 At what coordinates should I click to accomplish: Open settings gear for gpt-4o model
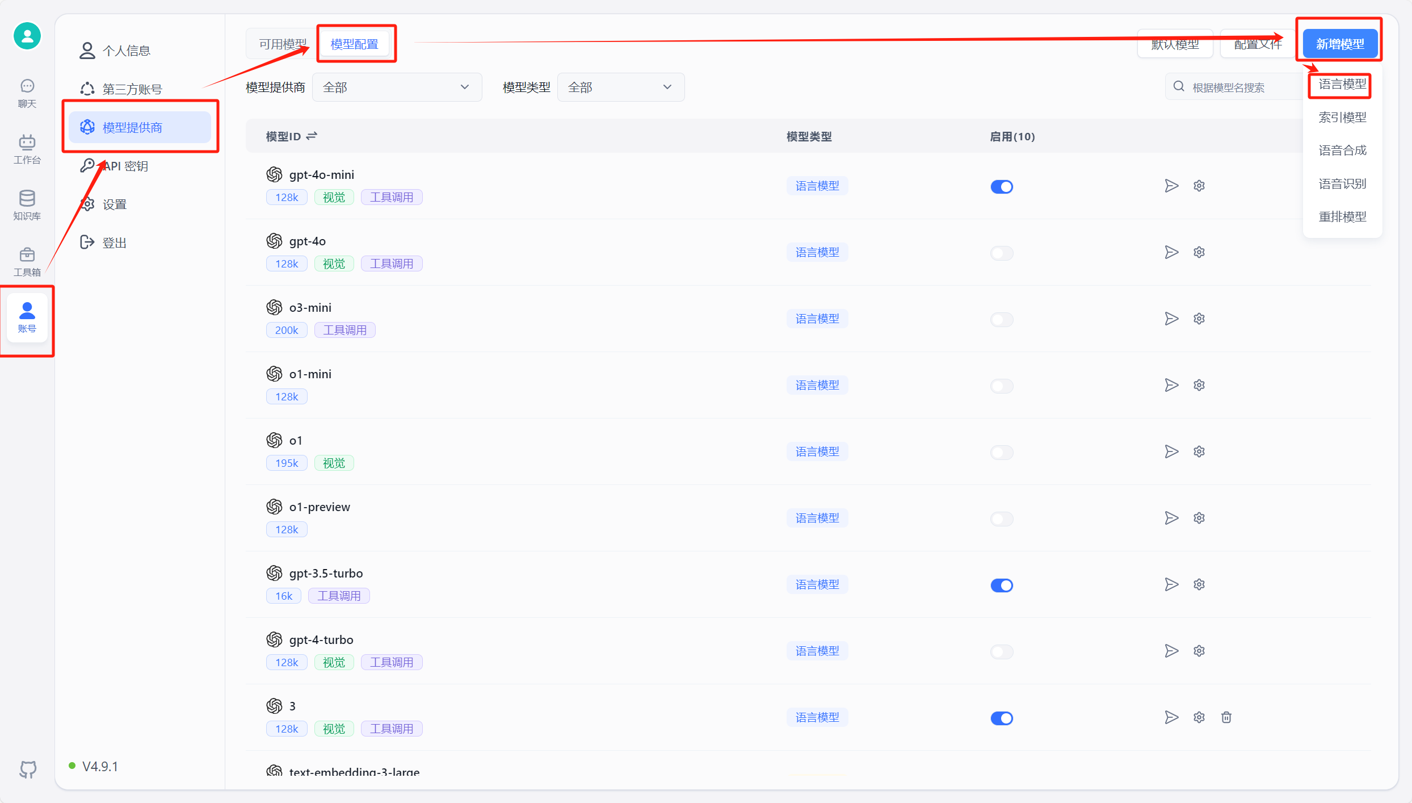tap(1199, 252)
